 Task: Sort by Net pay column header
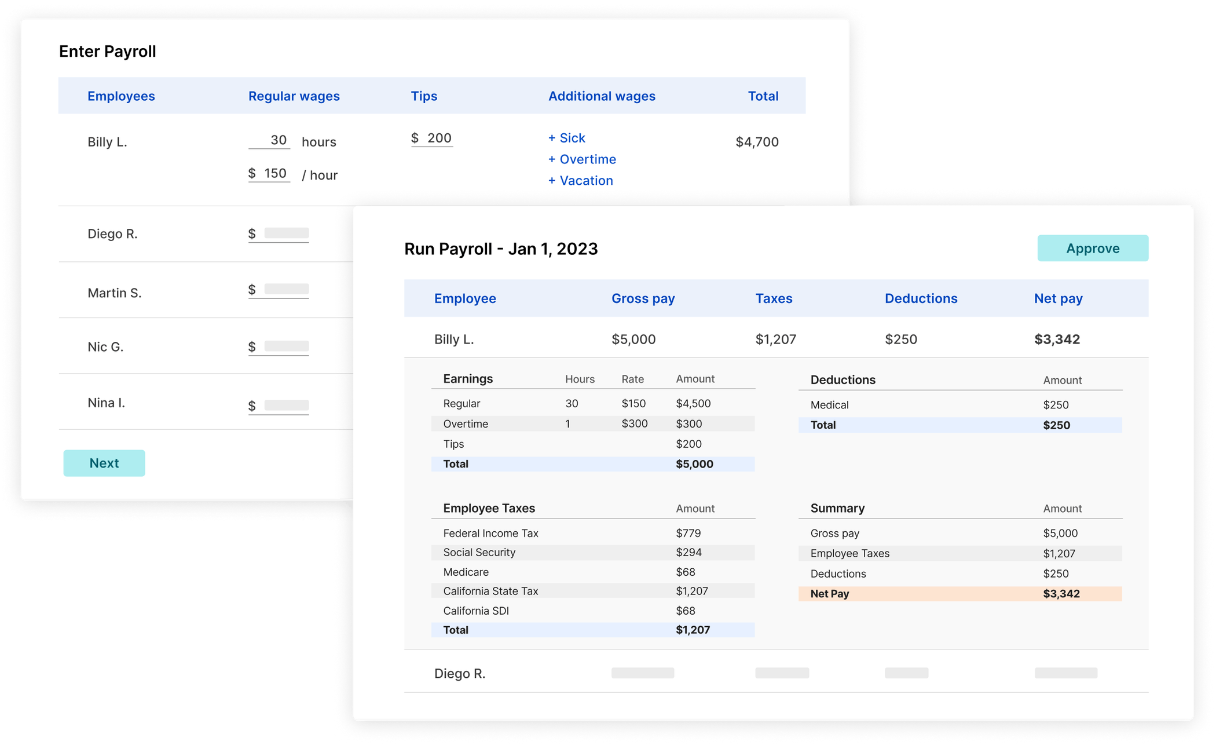1058,298
